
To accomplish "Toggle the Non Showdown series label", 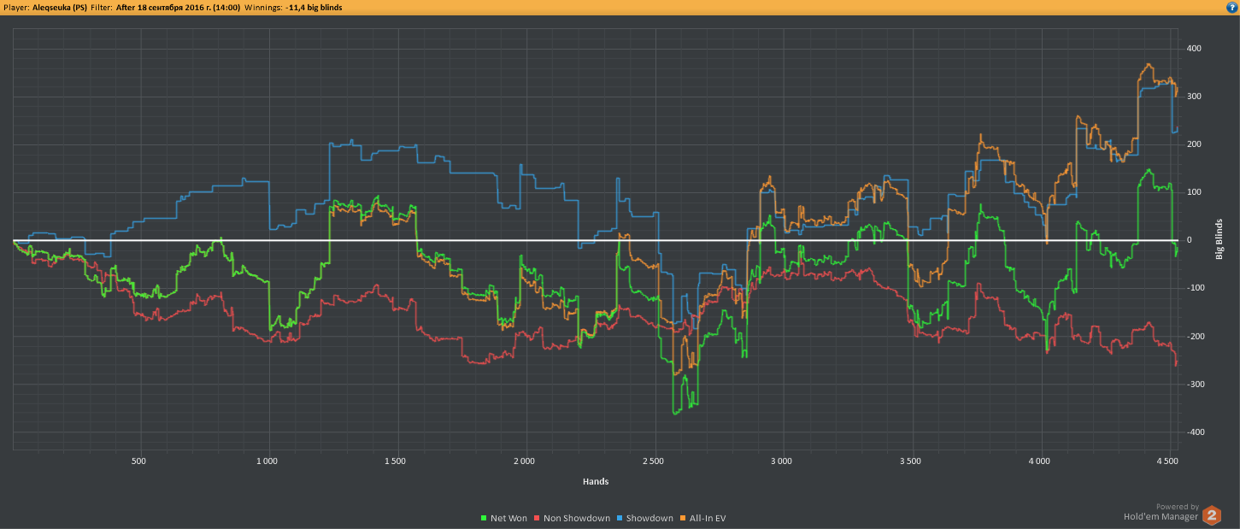I will tap(577, 518).
